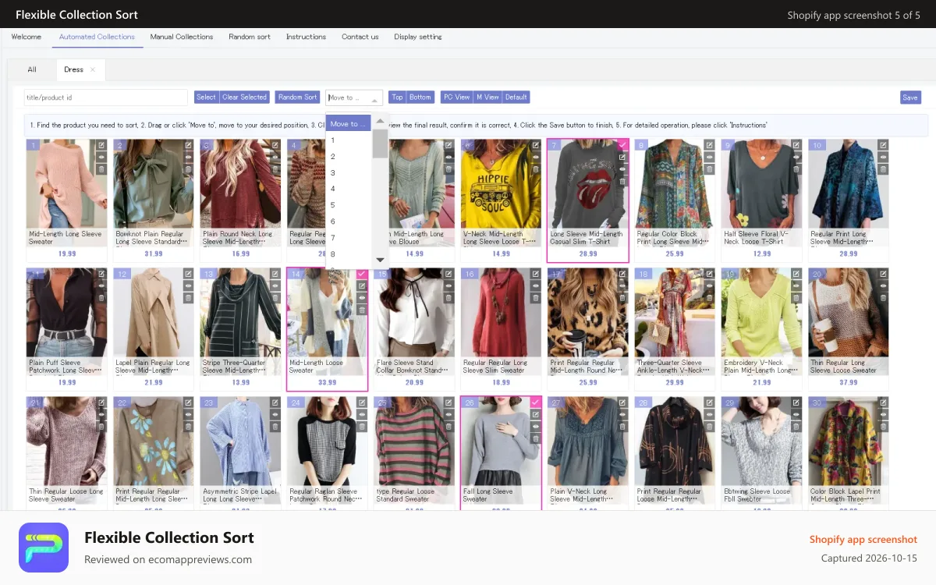
Task: Click the Move to list scrollbar thumb
Action: 380,144
